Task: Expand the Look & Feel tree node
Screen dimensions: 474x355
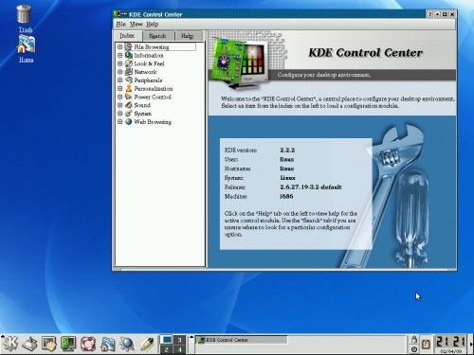Action: pos(120,63)
